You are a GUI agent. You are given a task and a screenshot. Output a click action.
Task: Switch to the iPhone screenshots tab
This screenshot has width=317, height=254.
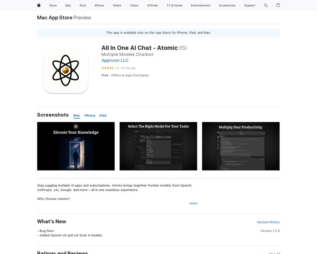[x=90, y=115]
